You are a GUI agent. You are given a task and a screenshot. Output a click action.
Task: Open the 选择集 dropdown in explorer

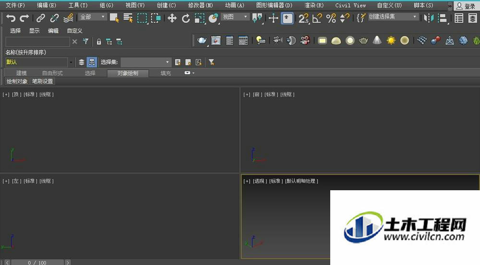(x=146, y=62)
